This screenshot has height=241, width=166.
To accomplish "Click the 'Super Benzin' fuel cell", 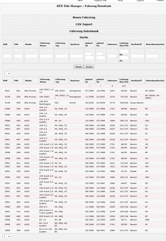I will click(x=137, y=103).
